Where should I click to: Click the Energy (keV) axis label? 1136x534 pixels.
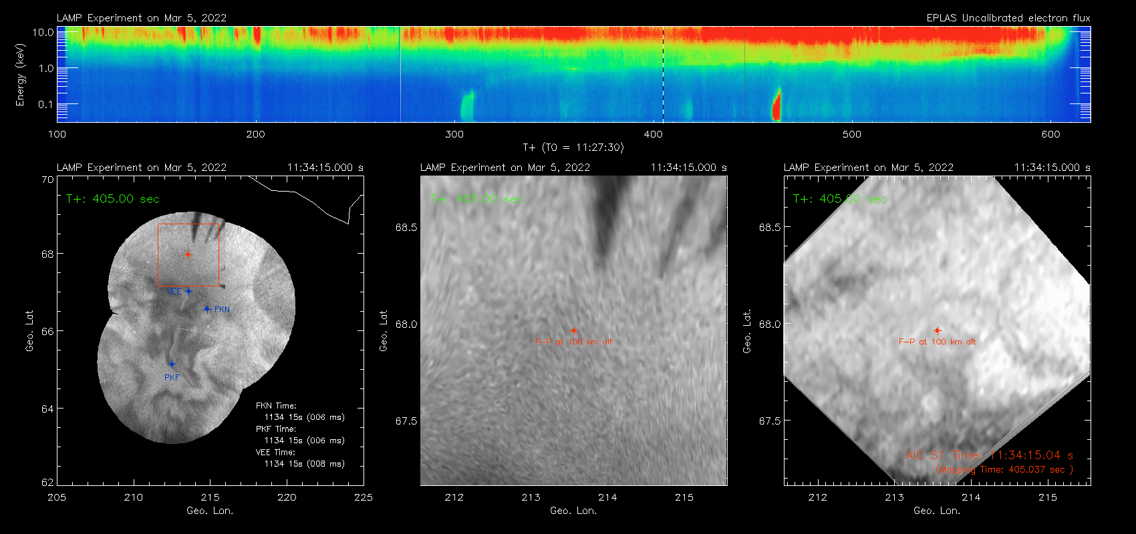[x=20, y=75]
